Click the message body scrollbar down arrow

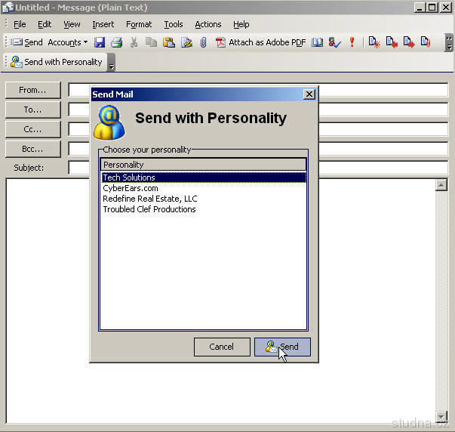coord(441,417)
